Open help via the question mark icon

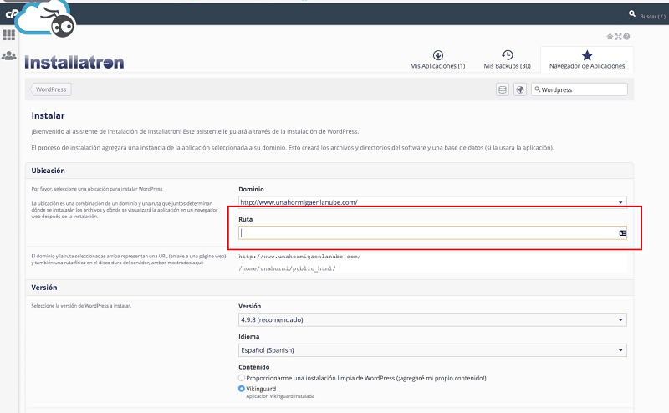[626, 37]
